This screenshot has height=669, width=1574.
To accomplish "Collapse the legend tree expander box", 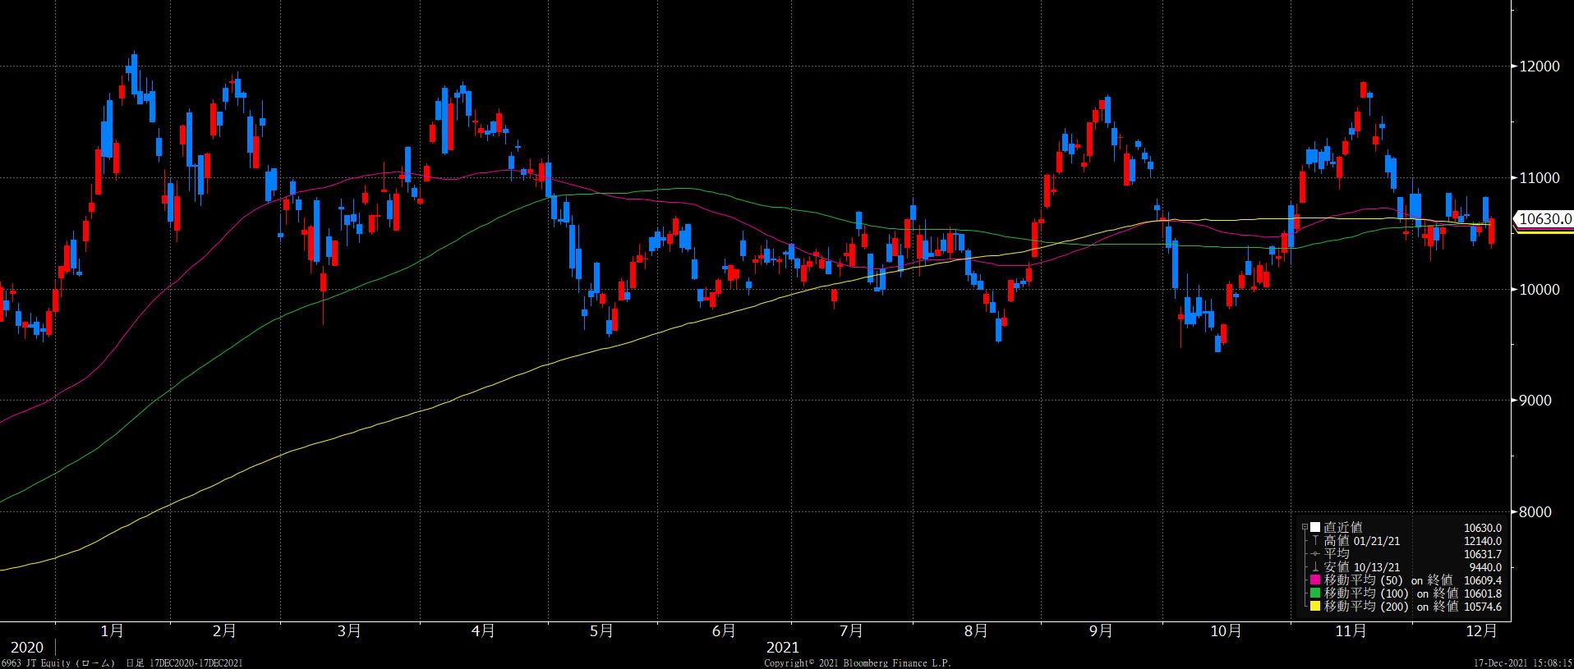I will [x=1304, y=528].
